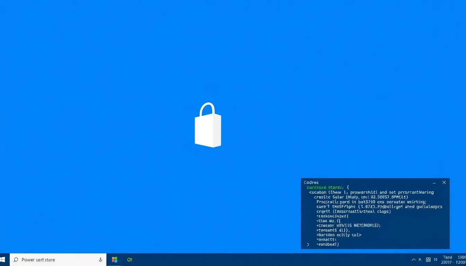Click the last console line beside the prompt
The image size is (466, 266).
point(328,244)
